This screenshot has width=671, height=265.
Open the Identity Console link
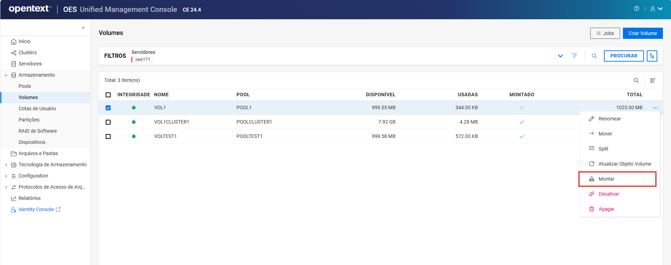point(36,209)
